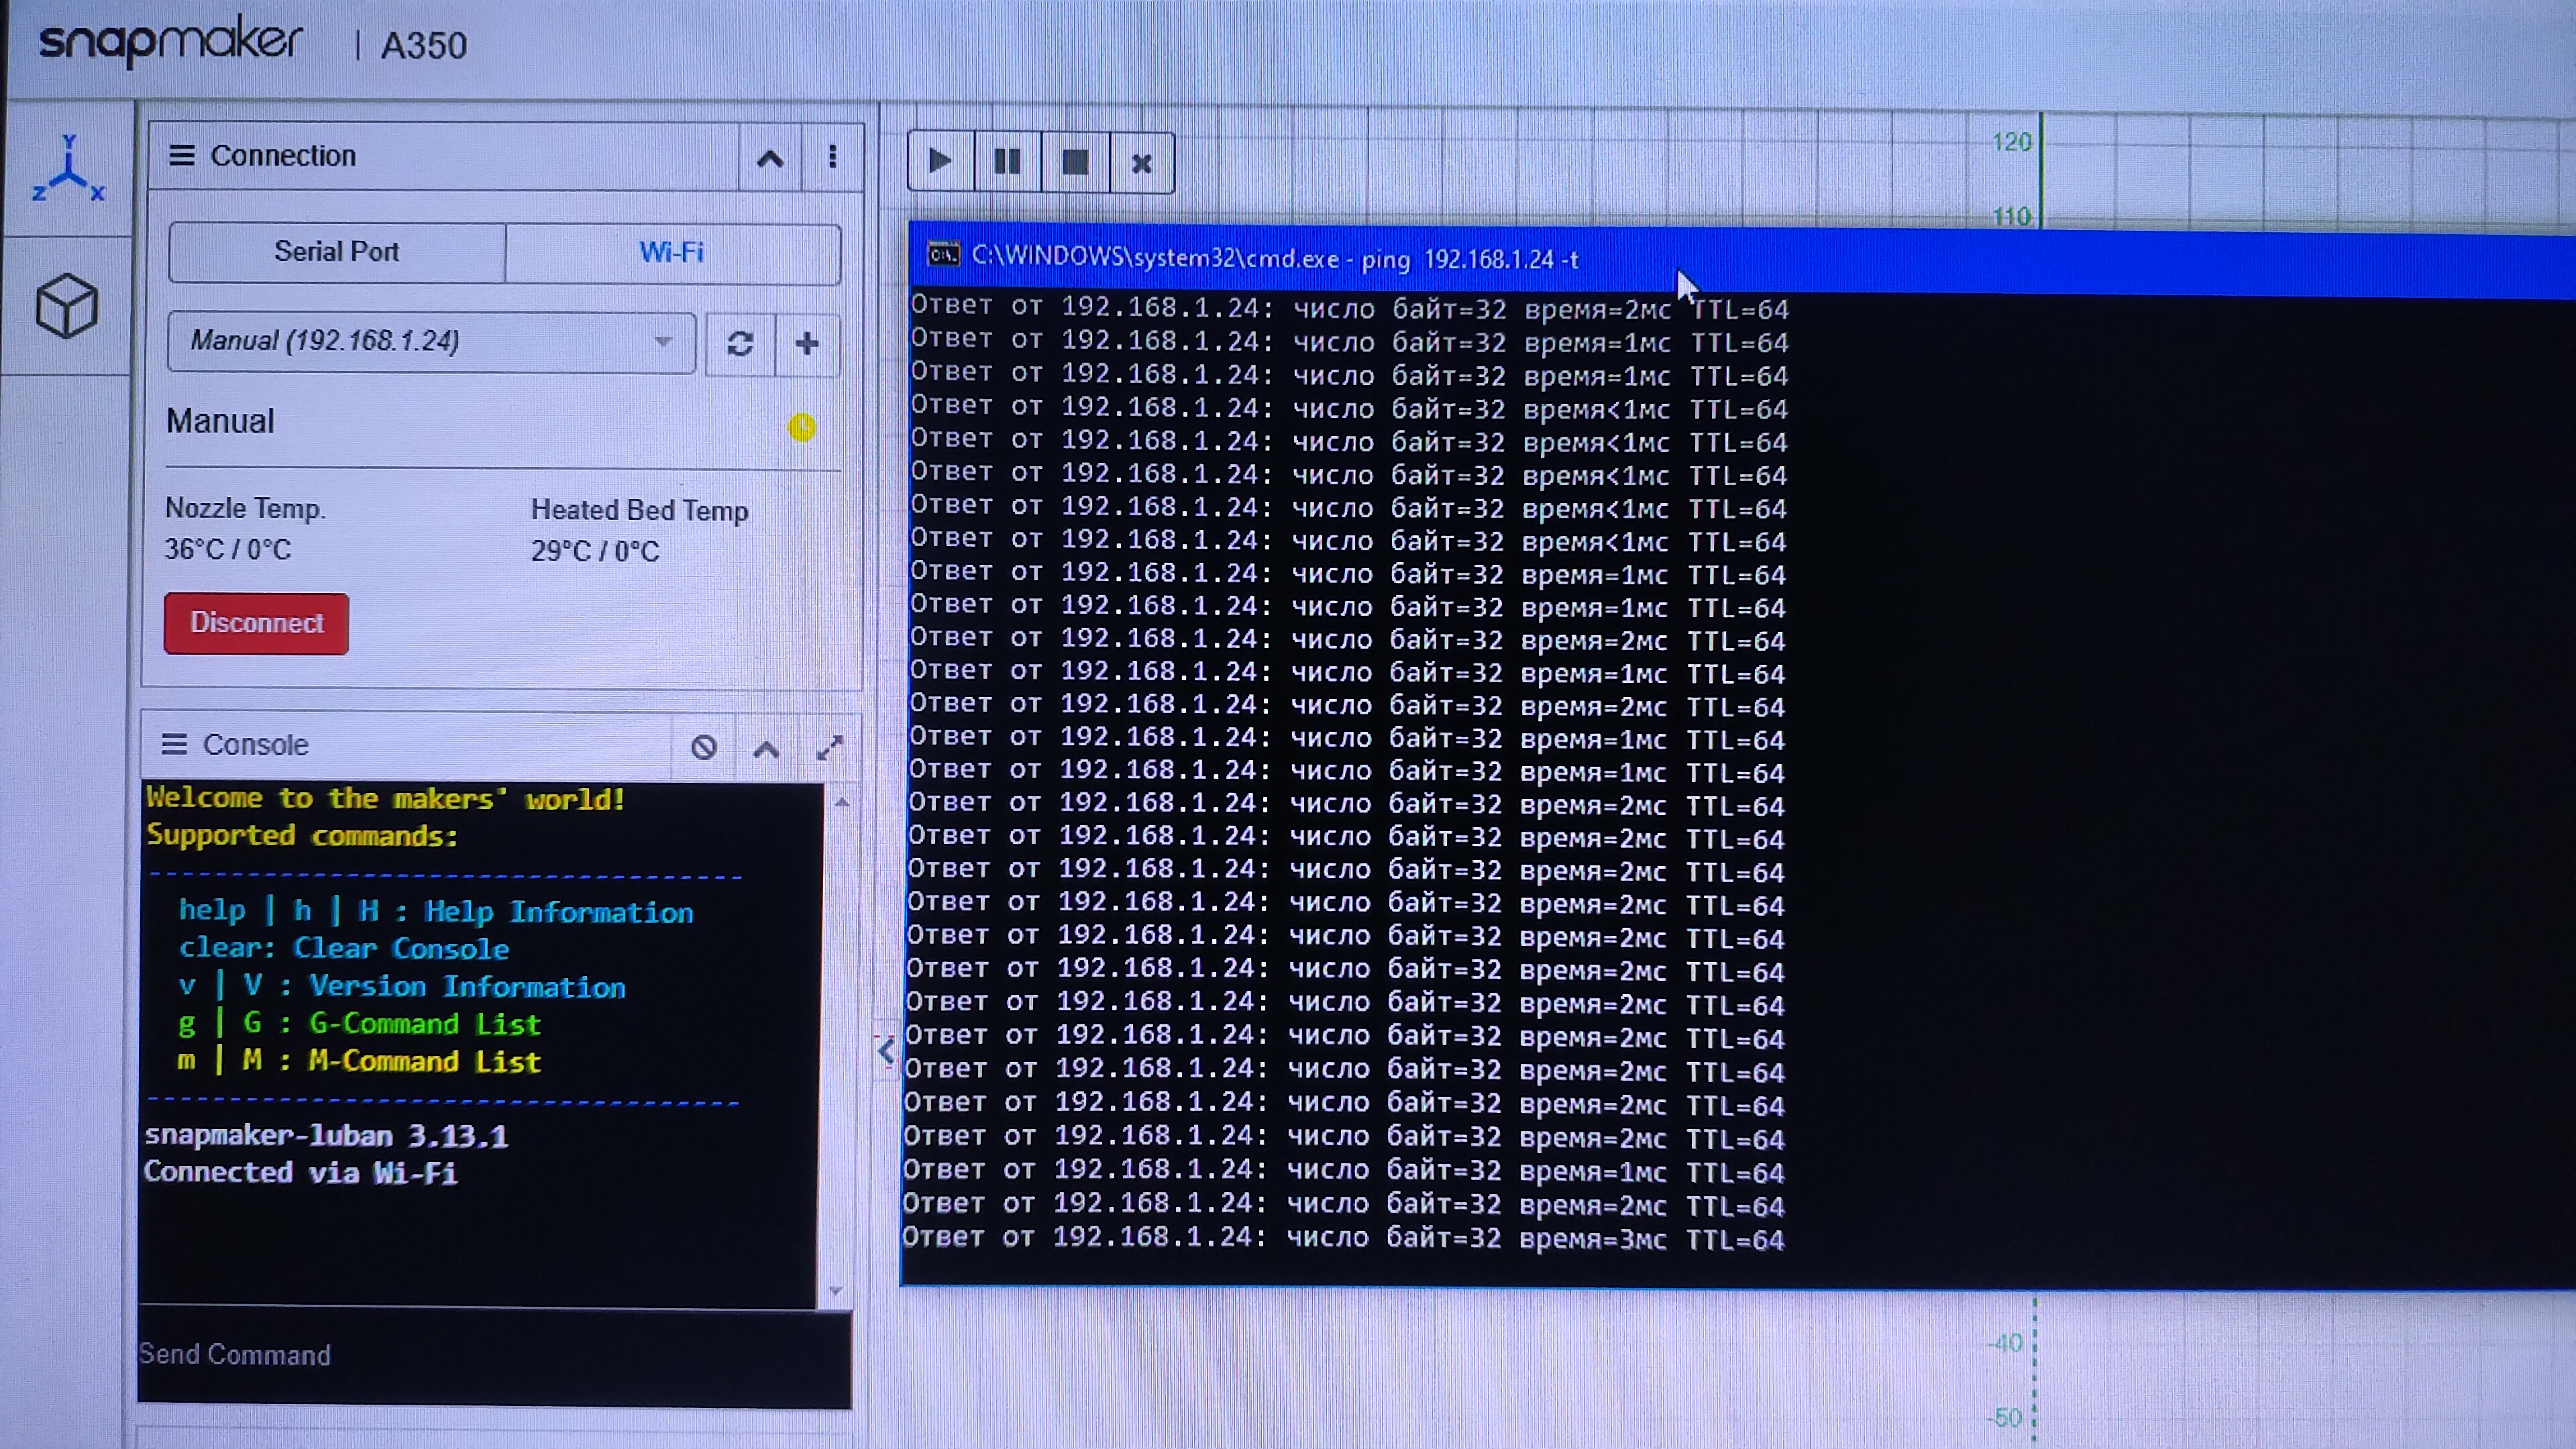The height and width of the screenshot is (1449, 2576).
Task: Click 'g | G : G-Command List' line
Action: [359, 1023]
